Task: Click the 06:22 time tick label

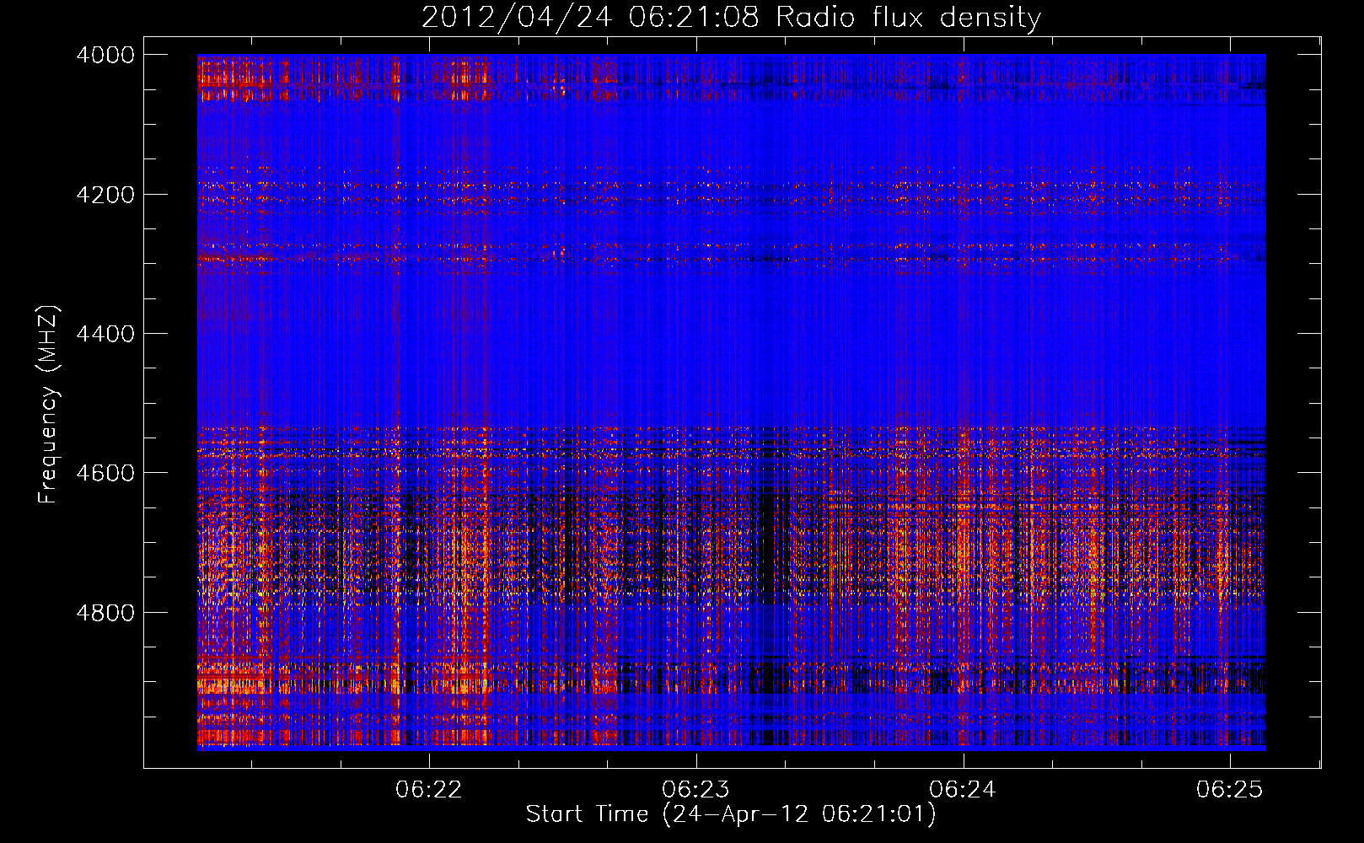Action: (429, 790)
